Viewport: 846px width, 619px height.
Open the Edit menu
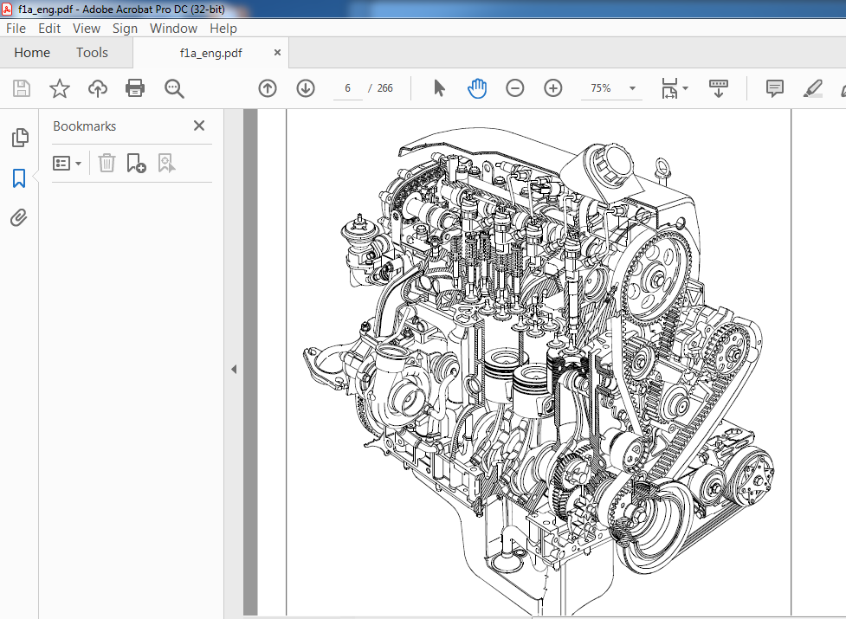49,29
